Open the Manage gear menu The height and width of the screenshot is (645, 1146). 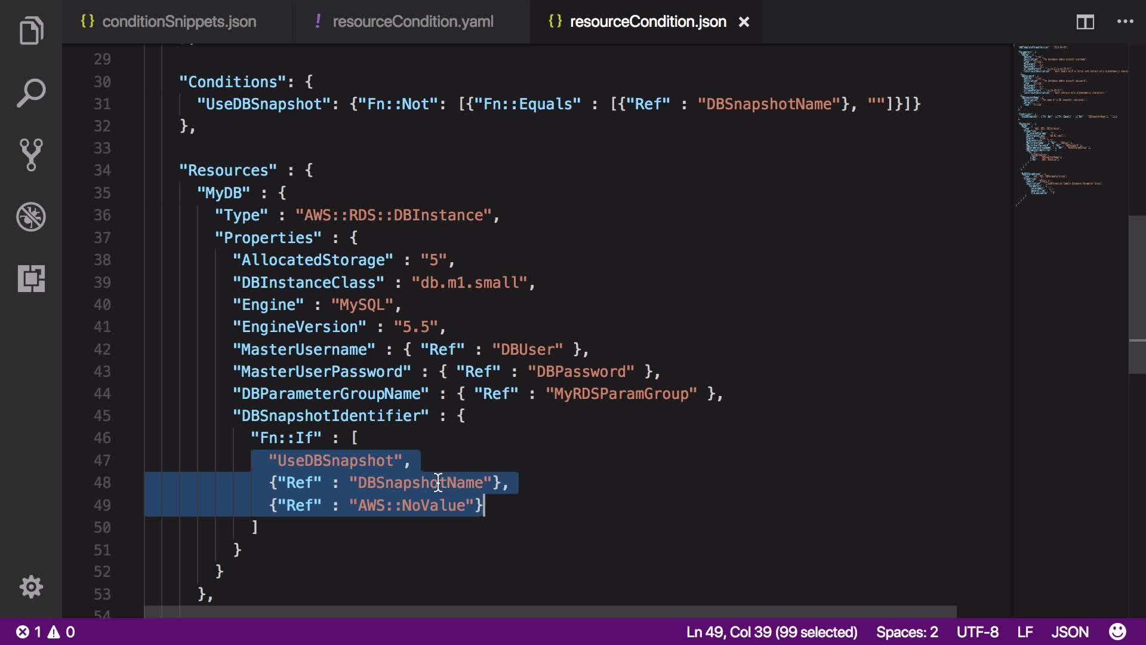31,587
